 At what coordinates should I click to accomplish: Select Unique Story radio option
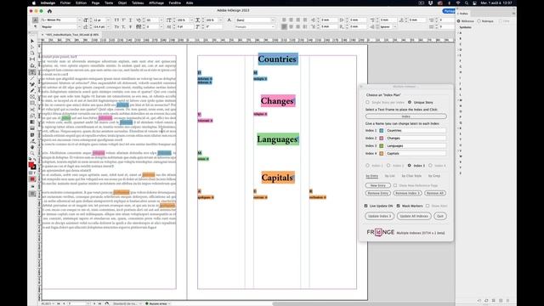coord(410,102)
